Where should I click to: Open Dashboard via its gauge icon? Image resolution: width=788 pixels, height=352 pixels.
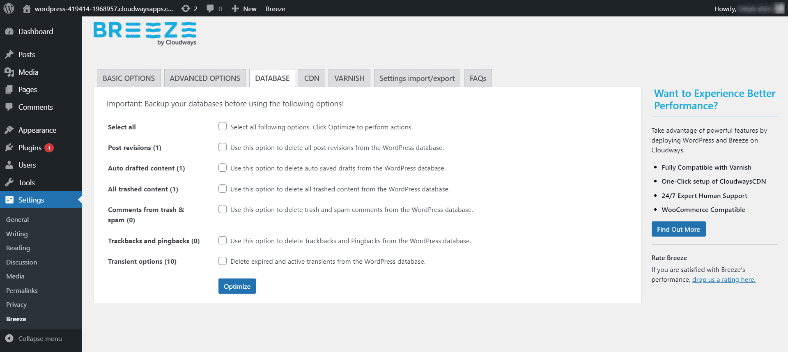click(x=9, y=32)
